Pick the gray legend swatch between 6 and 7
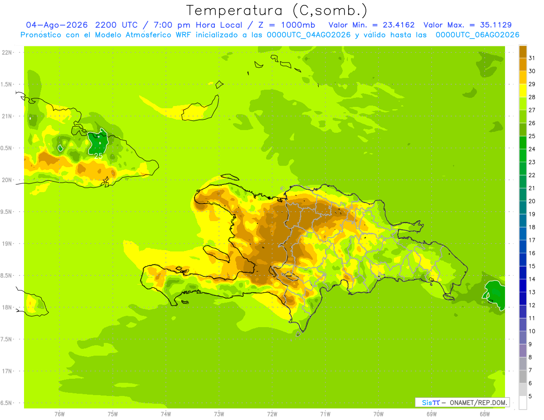 point(523,377)
